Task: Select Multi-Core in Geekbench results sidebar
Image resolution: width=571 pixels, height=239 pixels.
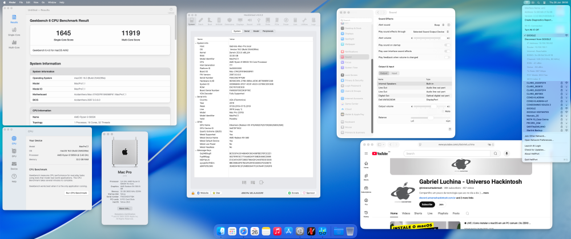Action: coord(14,44)
